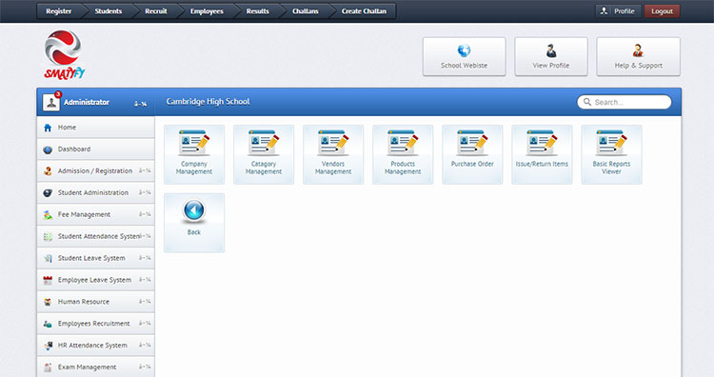Open Products Management module
The image size is (714, 377).
click(403, 154)
